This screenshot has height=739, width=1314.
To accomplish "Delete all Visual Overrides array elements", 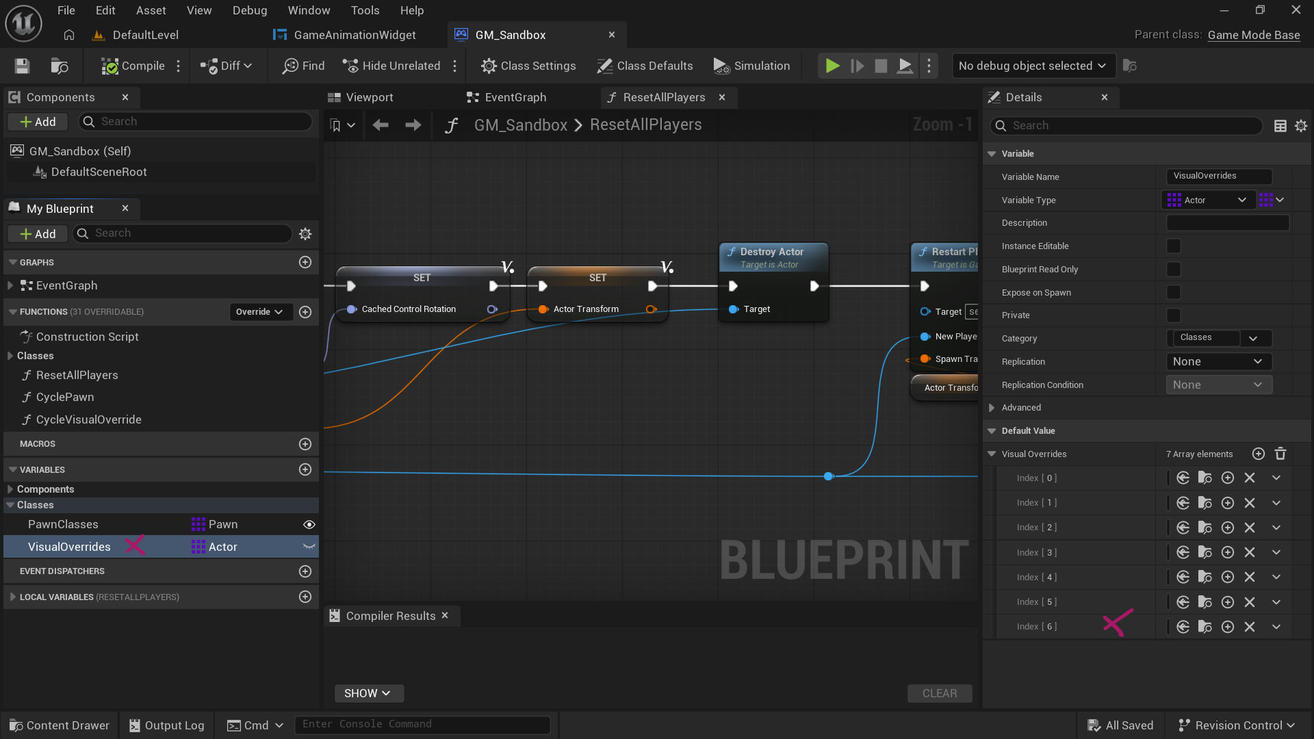I will 1280,454.
